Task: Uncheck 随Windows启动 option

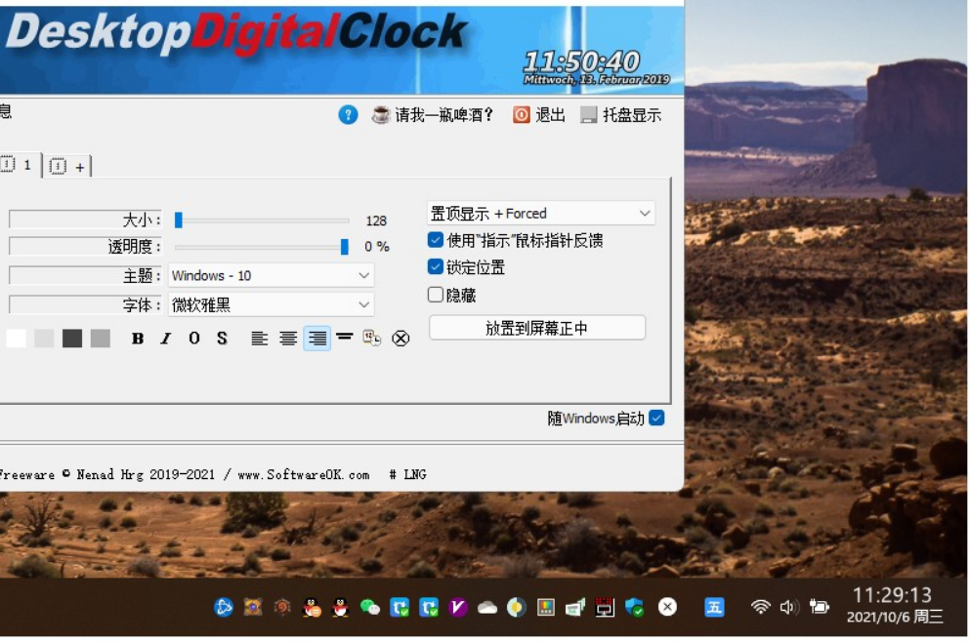Action: [655, 417]
